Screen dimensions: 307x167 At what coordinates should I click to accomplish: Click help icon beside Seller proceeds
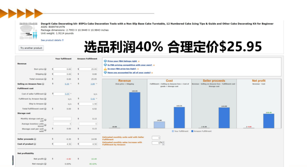(x=35, y=139)
